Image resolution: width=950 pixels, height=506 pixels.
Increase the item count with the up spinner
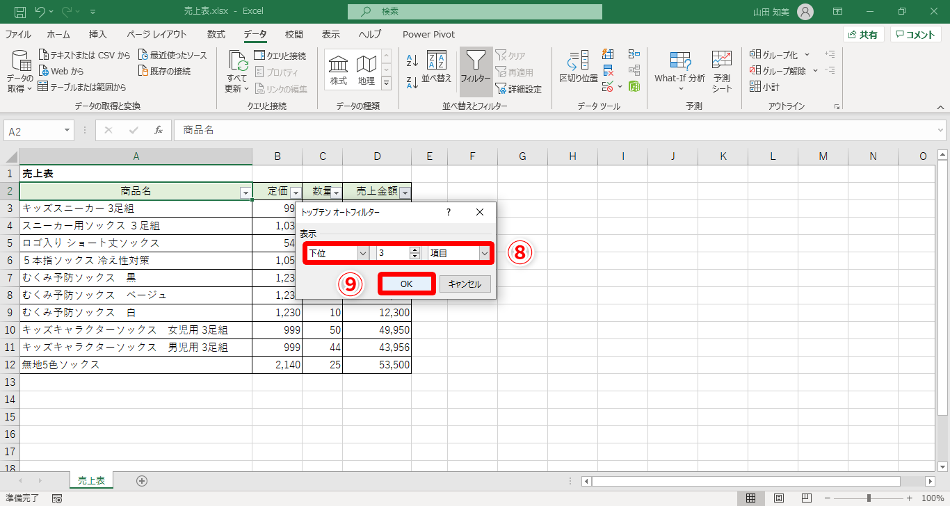pyautogui.click(x=415, y=250)
